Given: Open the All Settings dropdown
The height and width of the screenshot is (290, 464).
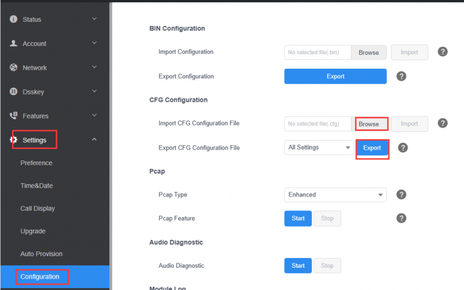Looking at the screenshot, I should coord(319,148).
